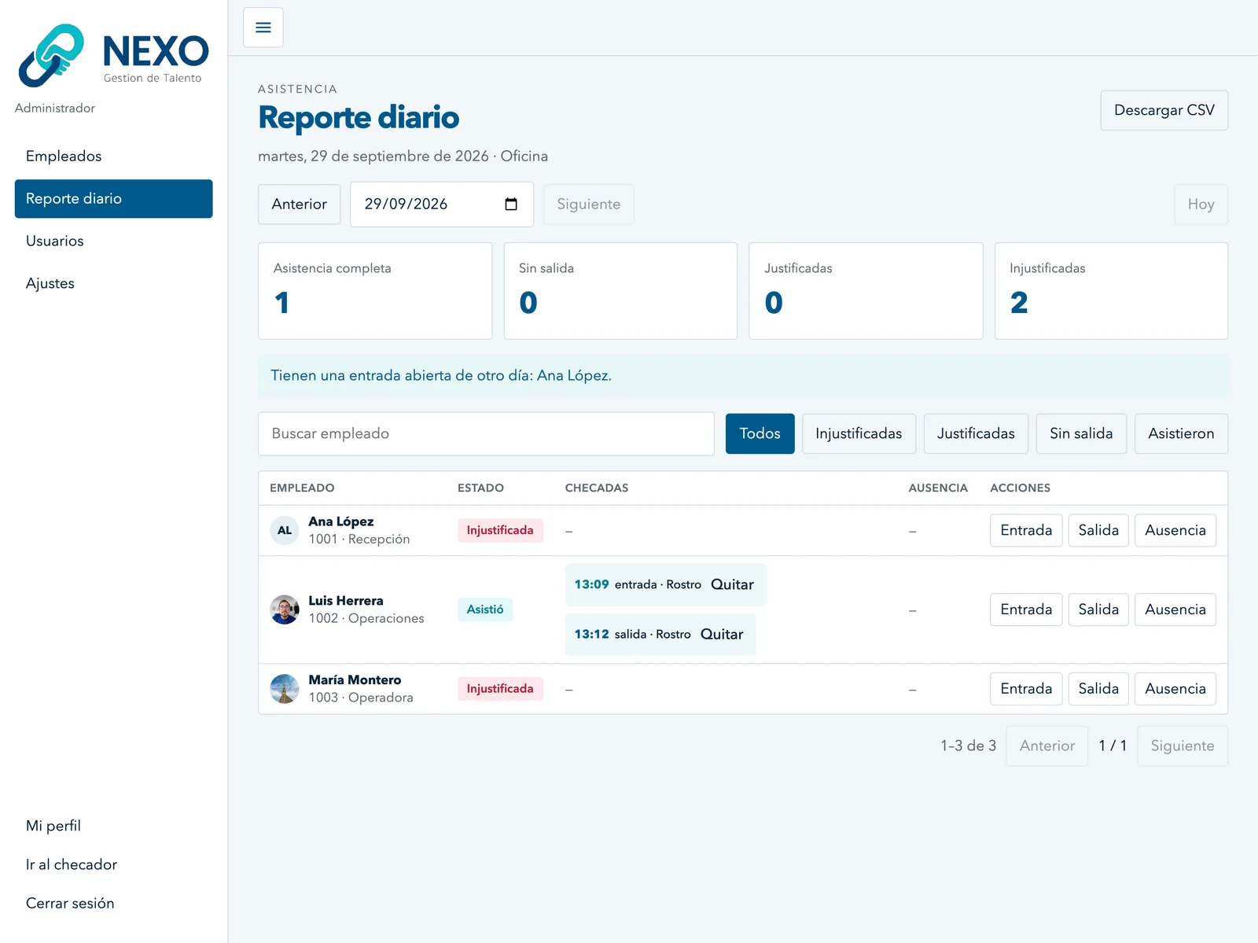Screen dimensions: 1258x943
Task: Remove the 13:09 entrada check with Quitar
Action: tap(732, 584)
